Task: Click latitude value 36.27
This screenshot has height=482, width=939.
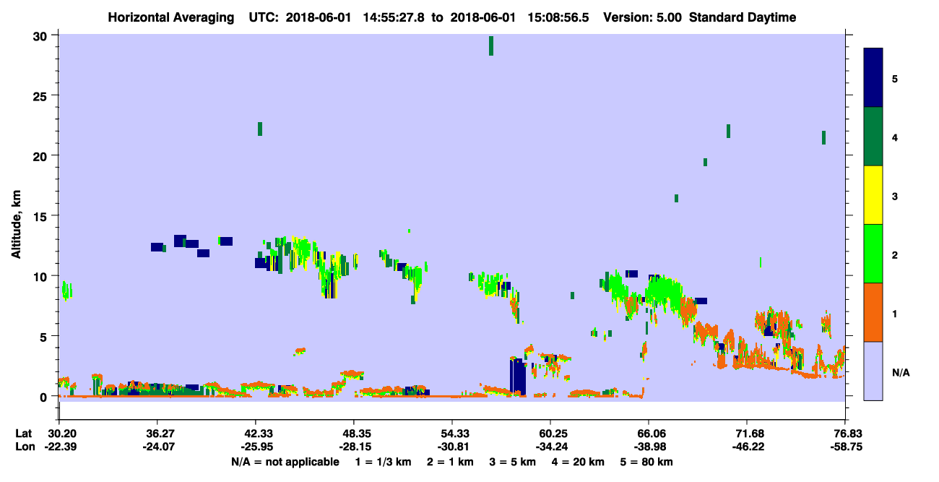Action: tap(157, 434)
